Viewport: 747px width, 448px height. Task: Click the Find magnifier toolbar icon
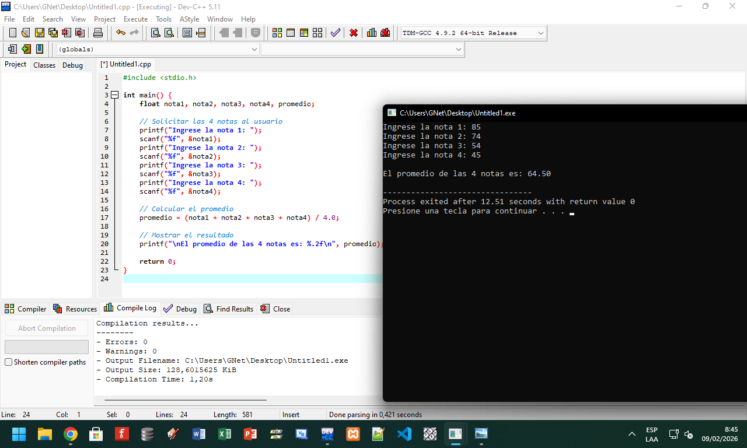(x=156, y=33)
